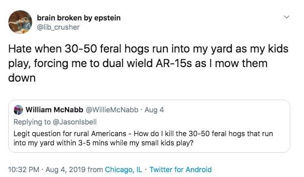Open the quoted tweet card border area

coord(149,126)
